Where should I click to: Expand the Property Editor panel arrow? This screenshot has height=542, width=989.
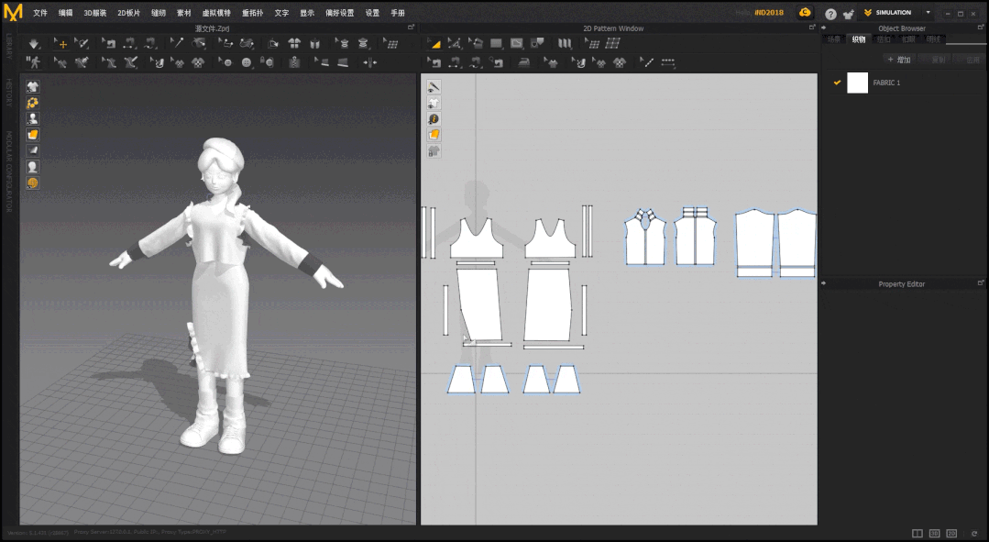pyautogui.click(x=823, y=283)
